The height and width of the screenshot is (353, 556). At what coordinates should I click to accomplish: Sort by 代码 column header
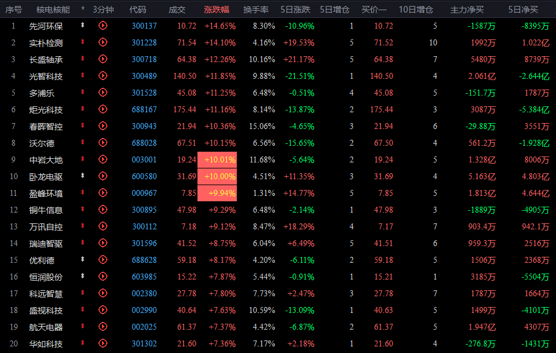coord(138,10)
